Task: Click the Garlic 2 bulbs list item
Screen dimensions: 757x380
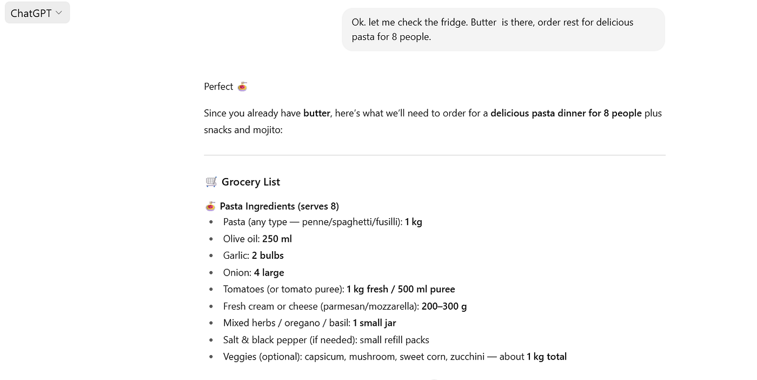Action: coord(253,255)
